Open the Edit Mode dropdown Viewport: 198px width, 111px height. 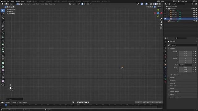click(x=11, y=4)
